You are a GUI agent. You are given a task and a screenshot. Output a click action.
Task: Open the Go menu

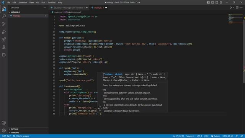[x=38, y=2]
